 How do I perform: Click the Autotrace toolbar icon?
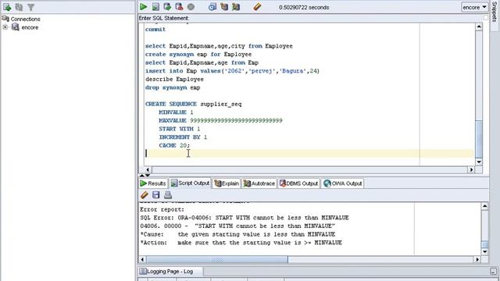[x=236, y=7]
